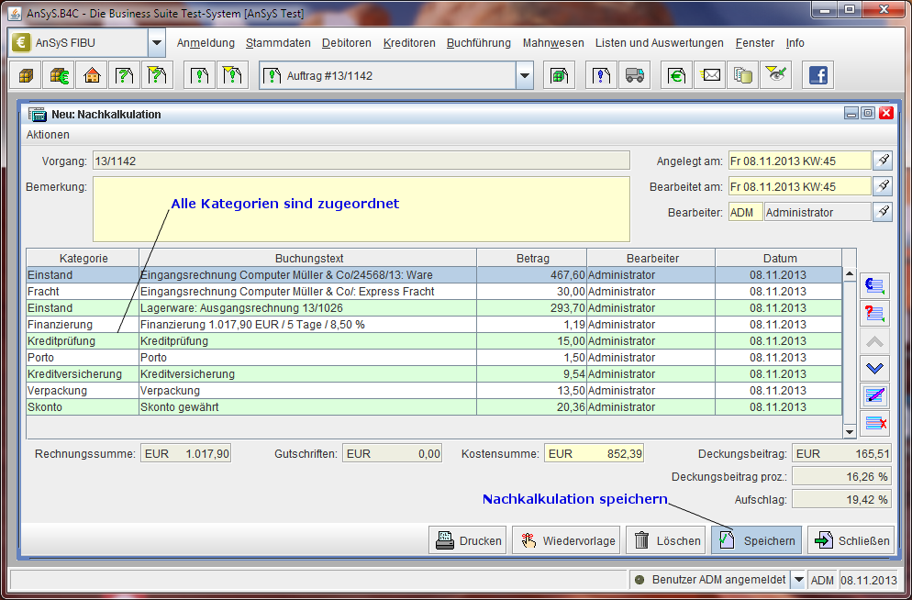Expand the AnSyS FIBU module dropdown

[157, 43]
